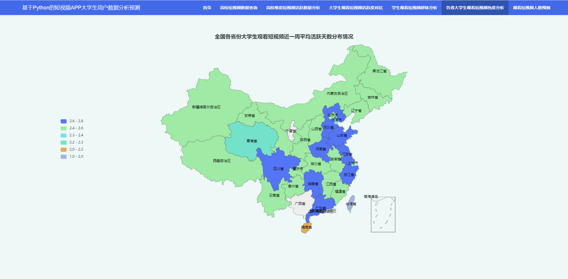
Task: Toggle the 2.3 - 2.4 legend range
Action: (72, 135)
